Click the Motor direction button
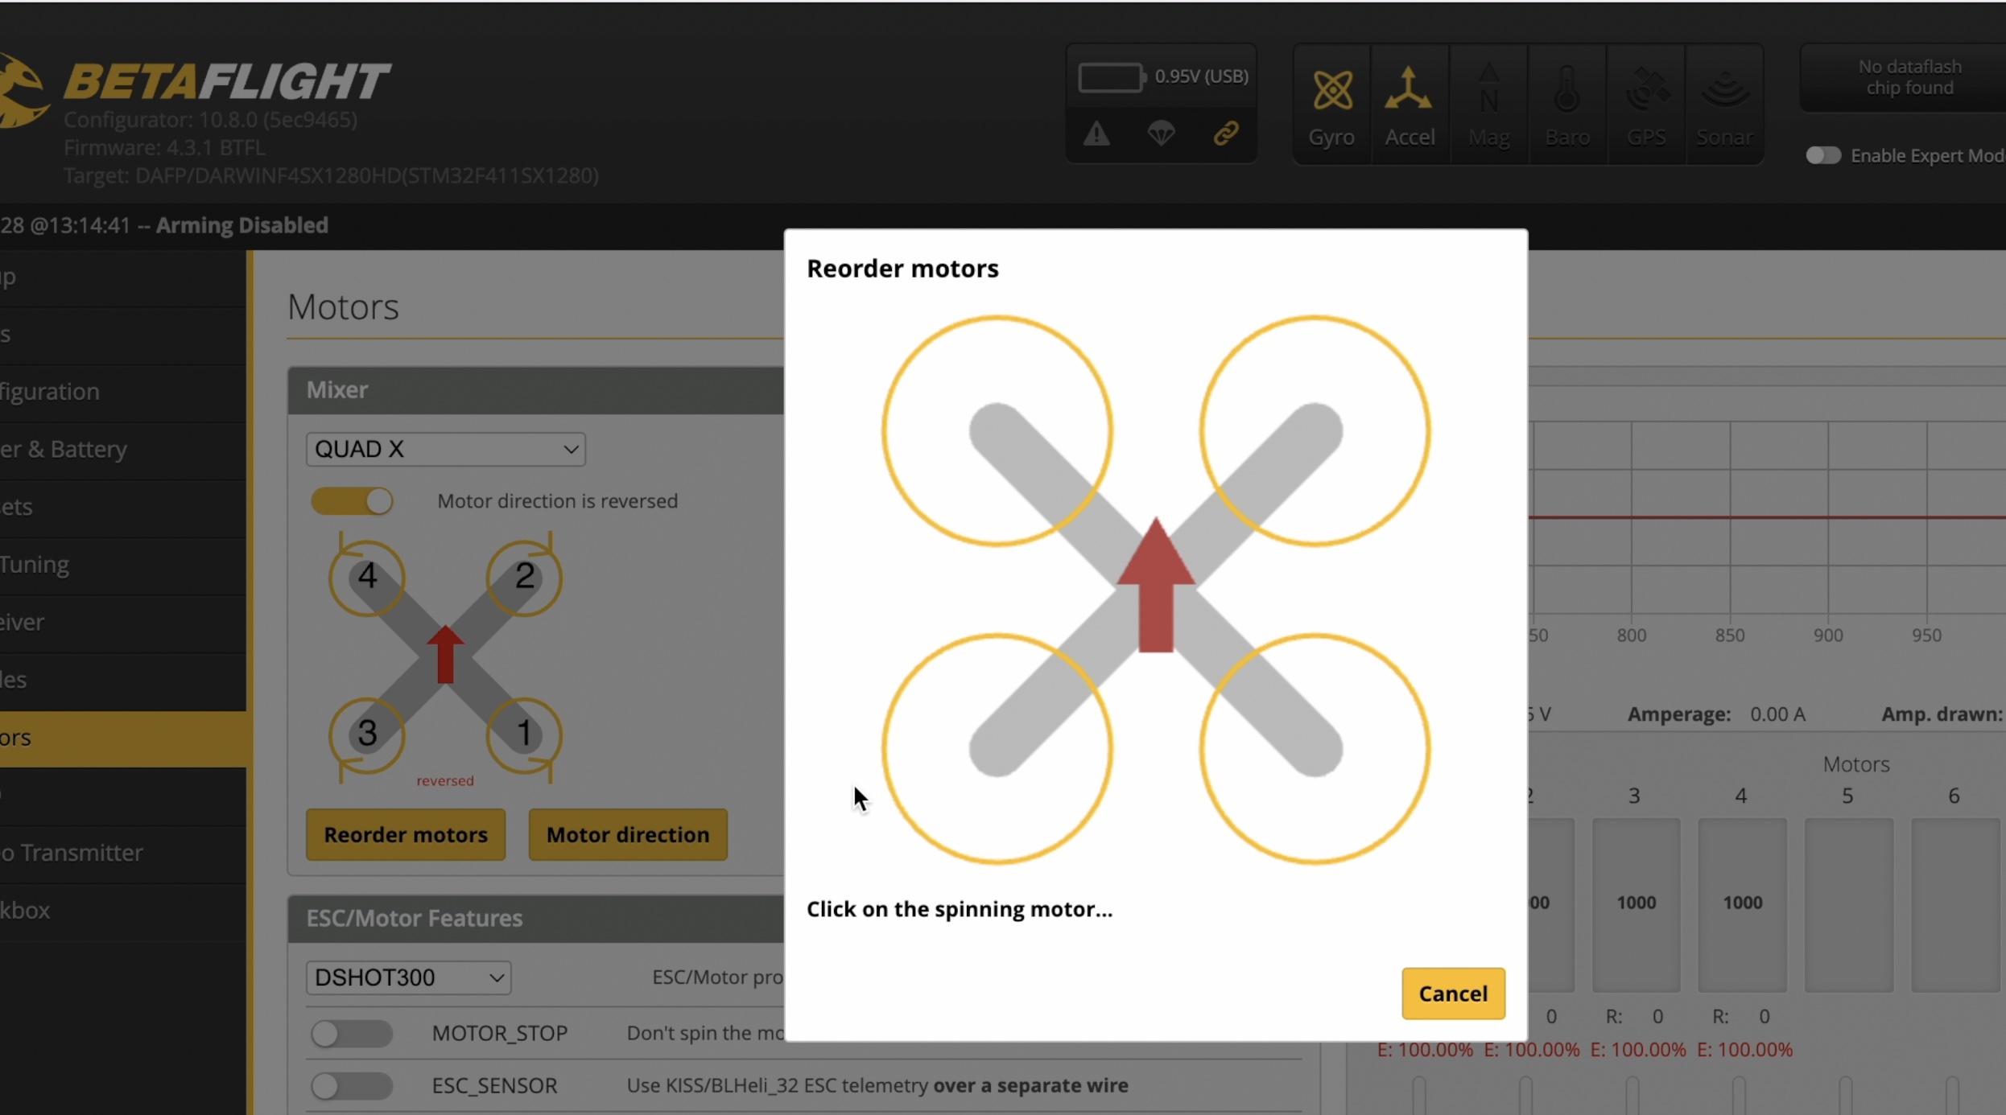The width and height of the screenshot is (2006, 1115). pyautogui.click(x=628, y=835)
